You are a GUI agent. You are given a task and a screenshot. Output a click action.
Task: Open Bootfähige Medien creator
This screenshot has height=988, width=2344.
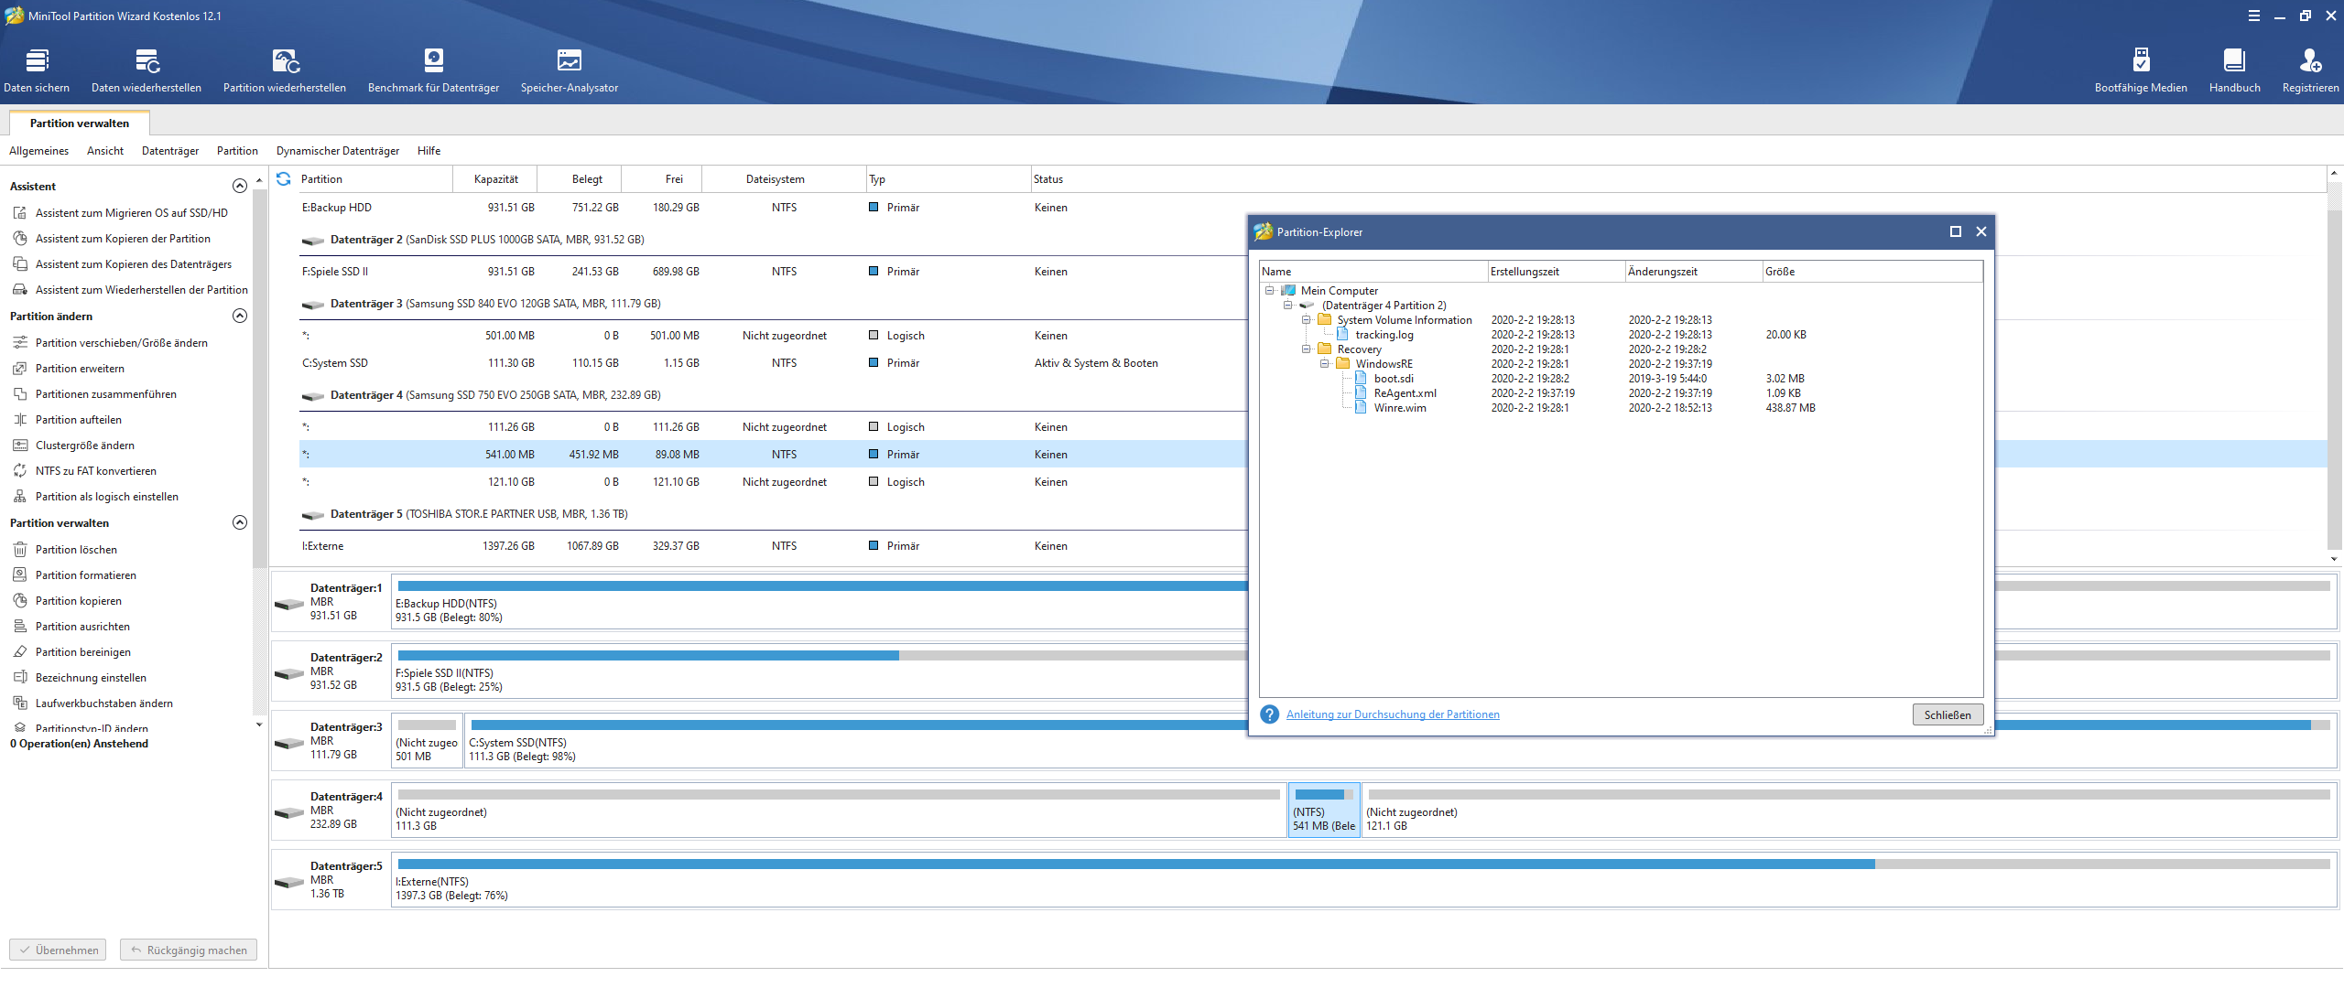pos(2141,70)
